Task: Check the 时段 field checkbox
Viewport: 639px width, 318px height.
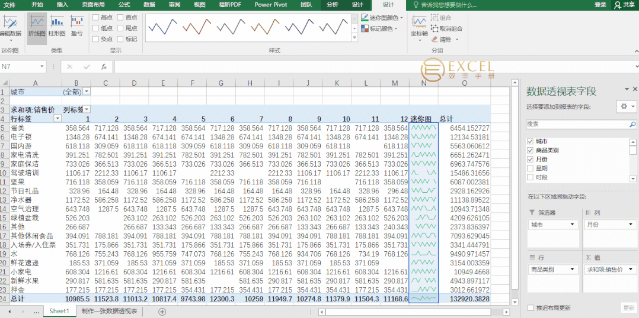Action: (530, 177)
